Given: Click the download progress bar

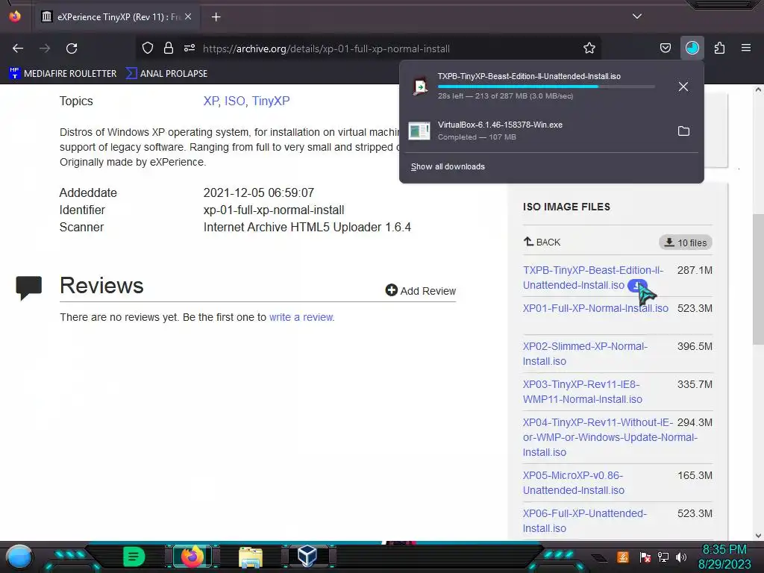Looking at the screenshot, I should pos(546,87).
